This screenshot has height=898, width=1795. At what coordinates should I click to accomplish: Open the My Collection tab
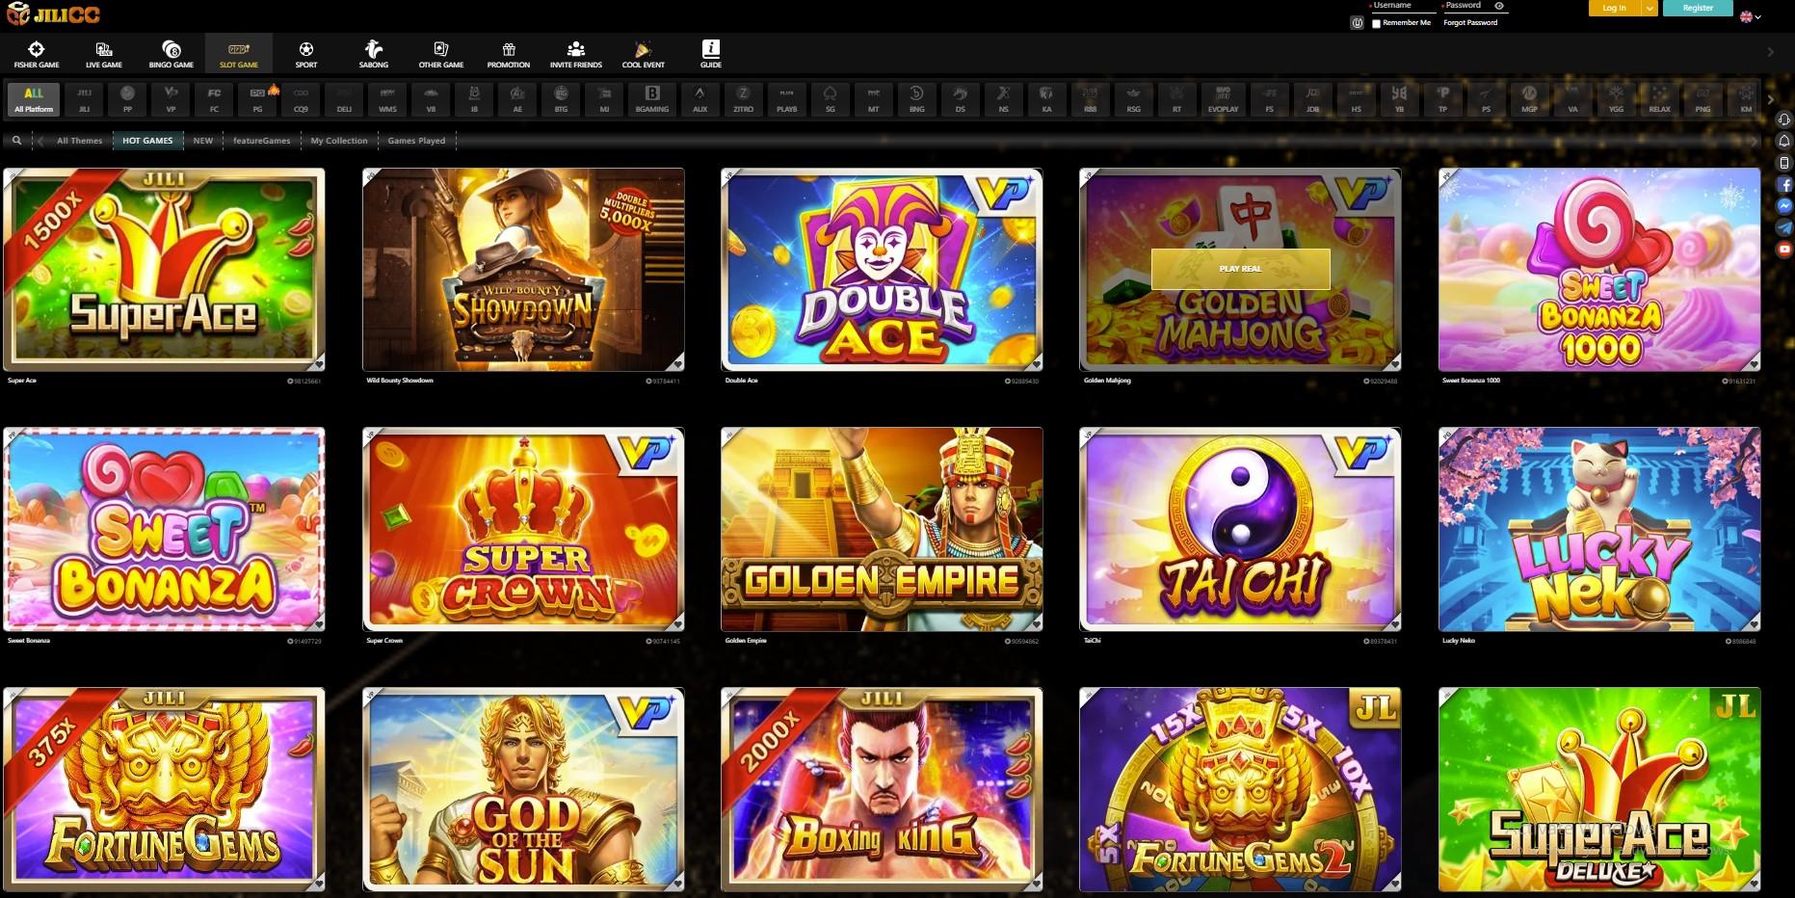click(339, 141)
